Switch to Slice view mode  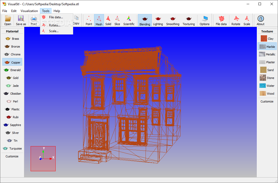tap(117, 20)
